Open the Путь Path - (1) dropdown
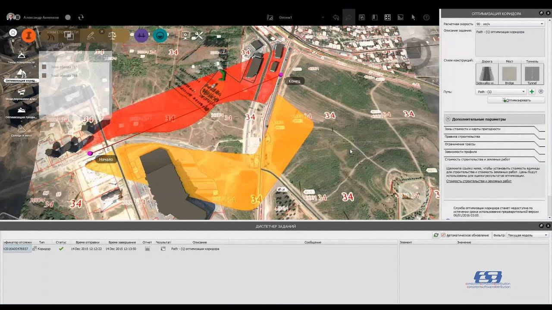Screen dimensions: 552x310 pos(501,92)
